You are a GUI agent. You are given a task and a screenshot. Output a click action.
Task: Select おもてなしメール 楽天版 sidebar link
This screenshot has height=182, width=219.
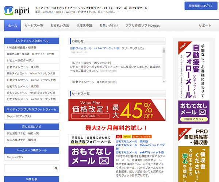32,87
